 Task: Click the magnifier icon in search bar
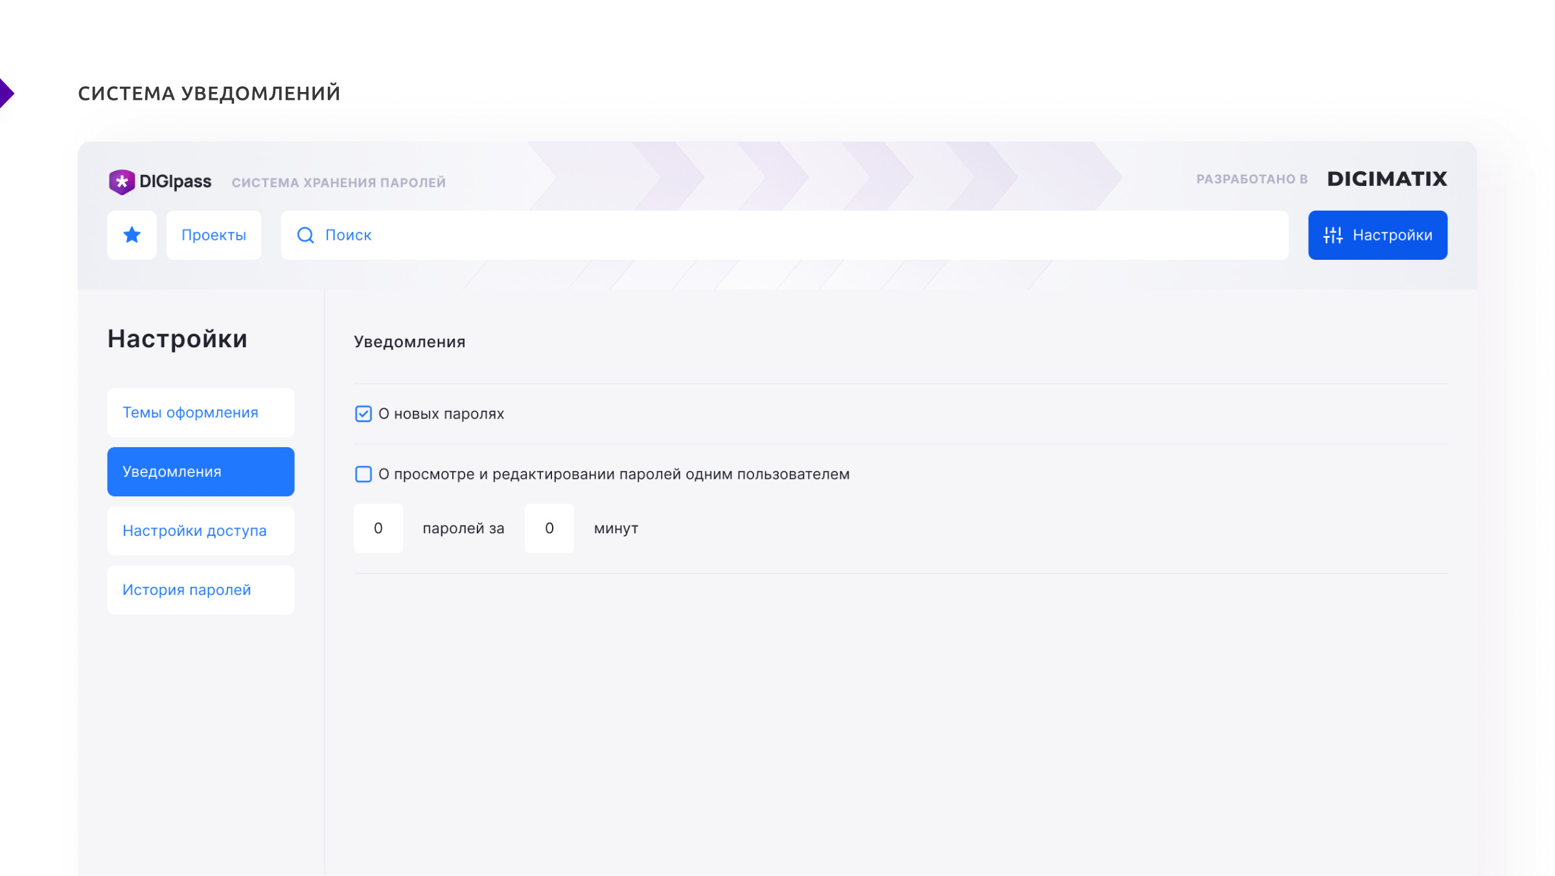pos(305,235)
